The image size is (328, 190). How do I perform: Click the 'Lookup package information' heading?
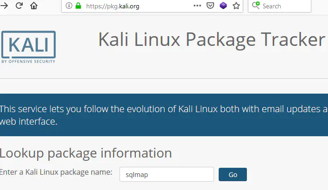coord(86,153)
